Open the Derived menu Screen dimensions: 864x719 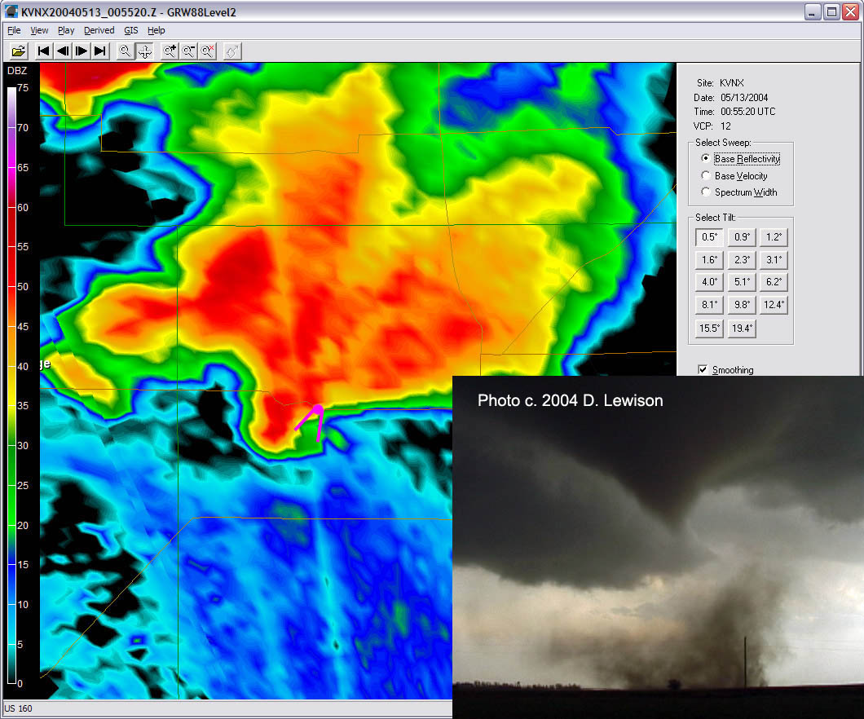pos(99,30)
